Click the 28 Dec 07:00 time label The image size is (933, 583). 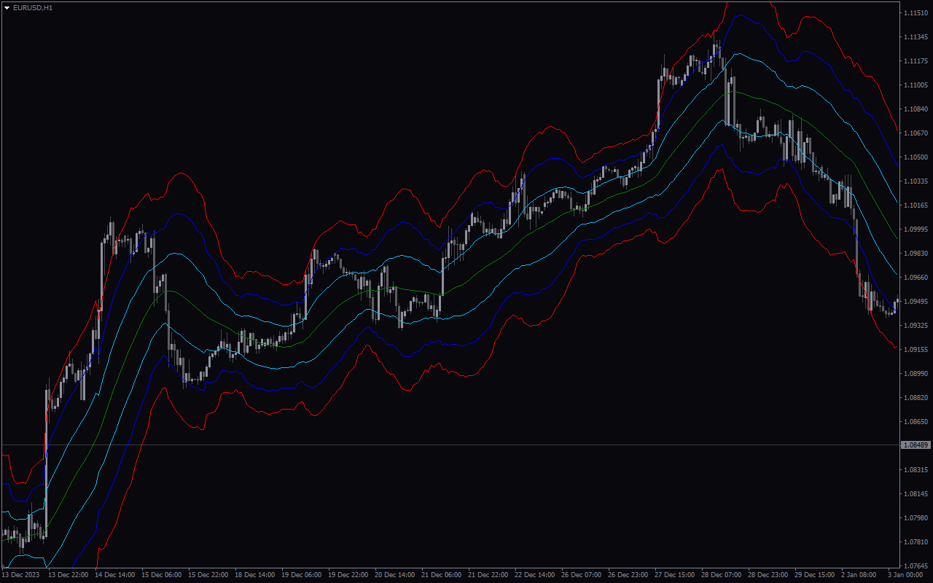click(x=722, y=575)
